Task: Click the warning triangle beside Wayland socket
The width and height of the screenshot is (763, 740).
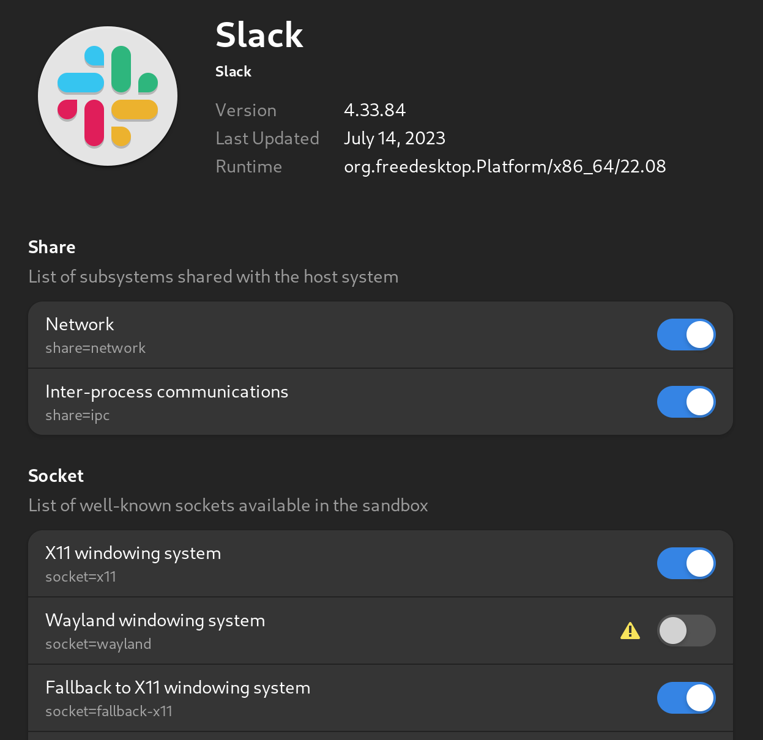Action: pyautogui.click(x=630, y=630)
